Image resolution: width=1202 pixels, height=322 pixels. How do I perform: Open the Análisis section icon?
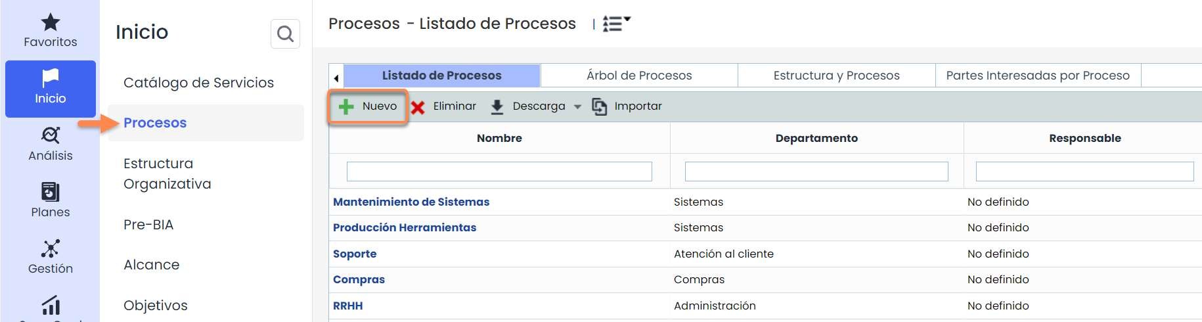click(x=51, y=135)
